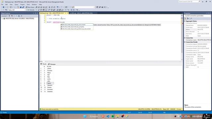Open the Window menu
The width and height of the screenshot is (212, 119).
(34, 4)
